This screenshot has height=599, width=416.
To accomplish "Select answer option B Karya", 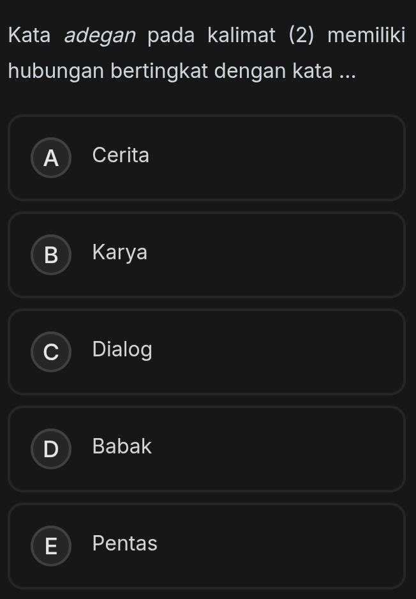I will pos(207,255).
